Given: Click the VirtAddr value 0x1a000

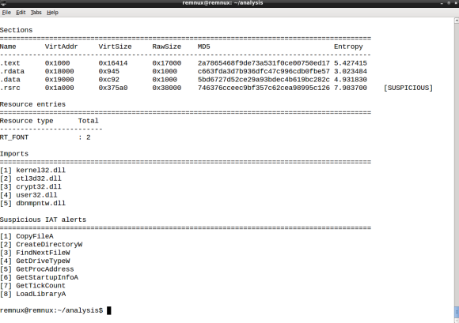Looking at the screenshot, I should point(59,88).
